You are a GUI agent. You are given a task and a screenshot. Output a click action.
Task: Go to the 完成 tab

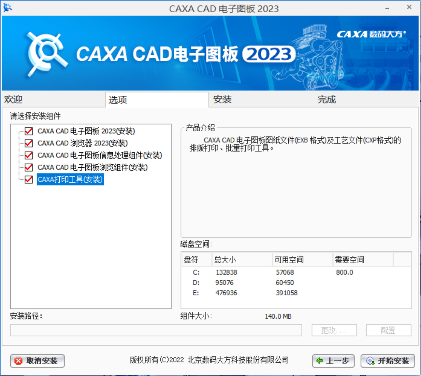tap(326, 99)
